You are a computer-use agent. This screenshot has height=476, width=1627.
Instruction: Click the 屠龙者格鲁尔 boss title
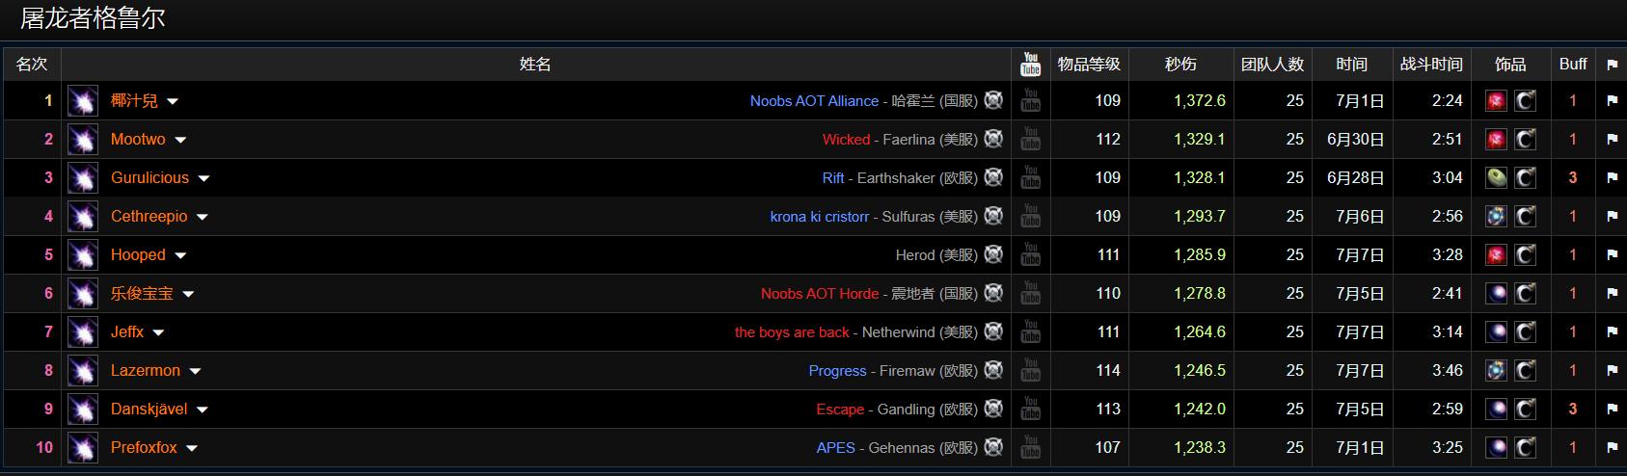coord(93,18)
